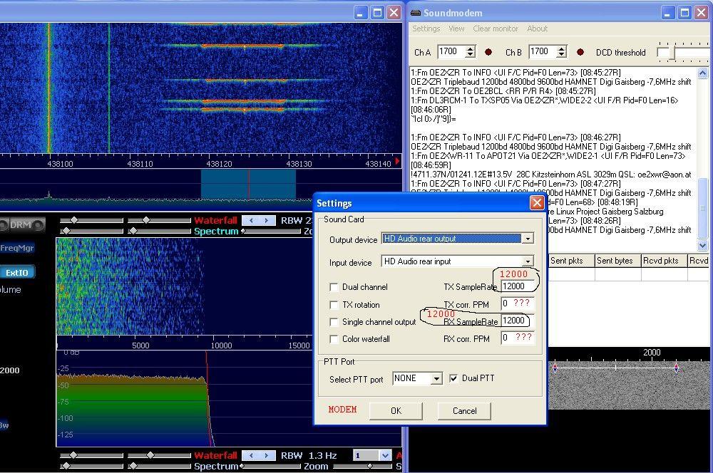The width and height of the screenshot is (713, 473).
Task: Toggle the Color waterfall checkbox
Action: click(334, 339)
